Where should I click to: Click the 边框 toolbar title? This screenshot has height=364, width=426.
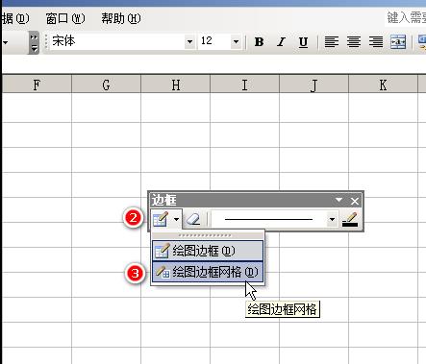click(x=164, y=201)
